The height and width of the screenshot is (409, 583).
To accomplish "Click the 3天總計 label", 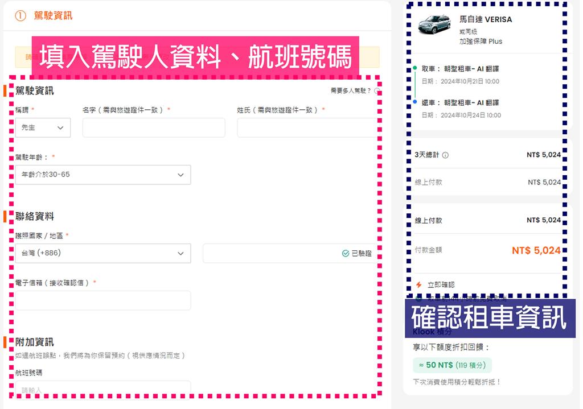I will (427, 155).
